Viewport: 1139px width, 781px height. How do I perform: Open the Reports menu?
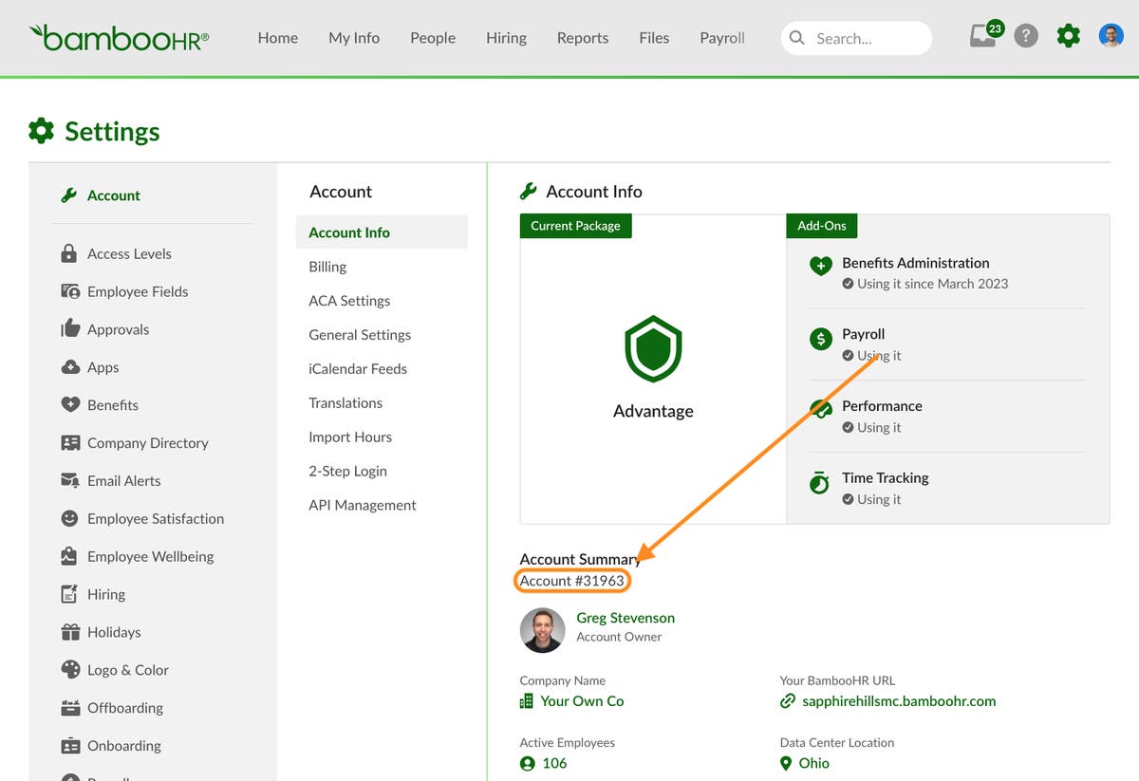tap(582, 38)
